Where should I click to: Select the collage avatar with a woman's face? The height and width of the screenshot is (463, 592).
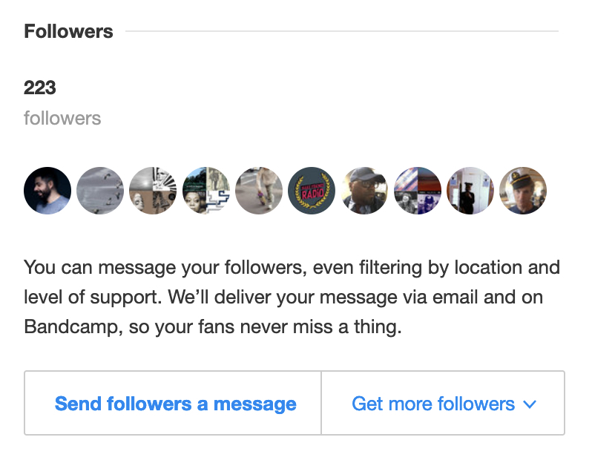pyautogui.click(x=205, y=191)
